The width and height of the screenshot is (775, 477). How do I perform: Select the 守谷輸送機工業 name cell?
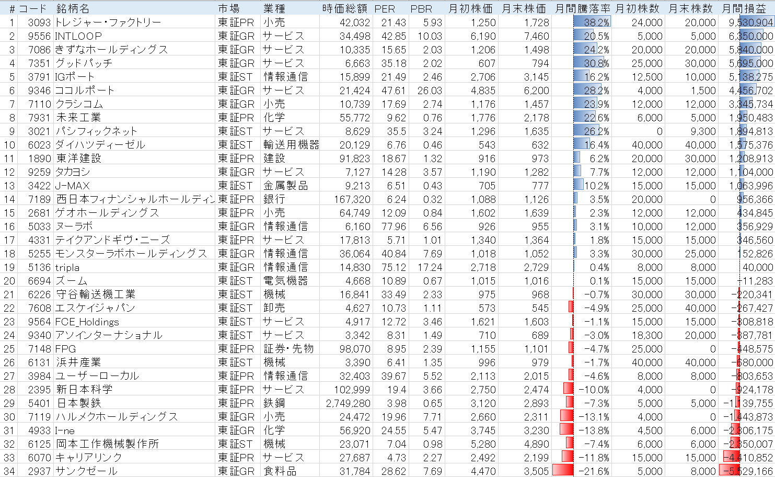tap(134, 294)
